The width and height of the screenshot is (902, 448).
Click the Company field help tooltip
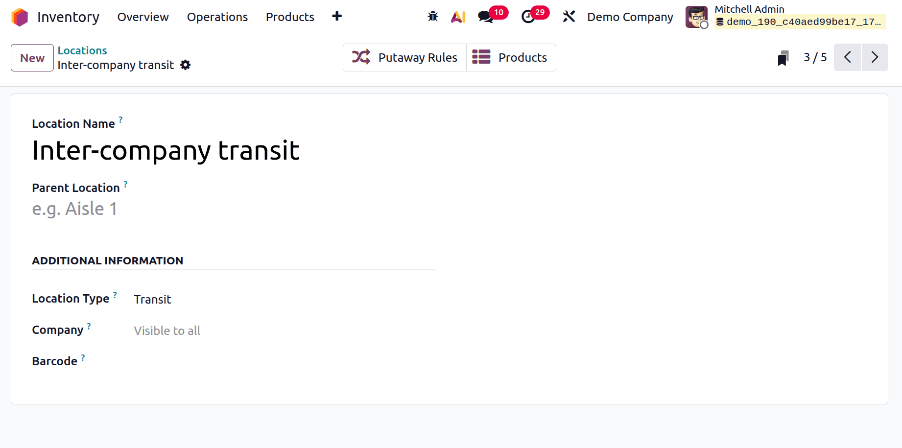click(x=89, y=326)
